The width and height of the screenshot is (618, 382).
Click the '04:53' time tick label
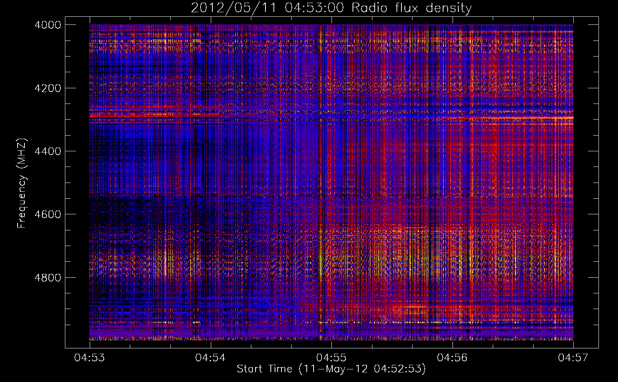(x=90, y=358)
